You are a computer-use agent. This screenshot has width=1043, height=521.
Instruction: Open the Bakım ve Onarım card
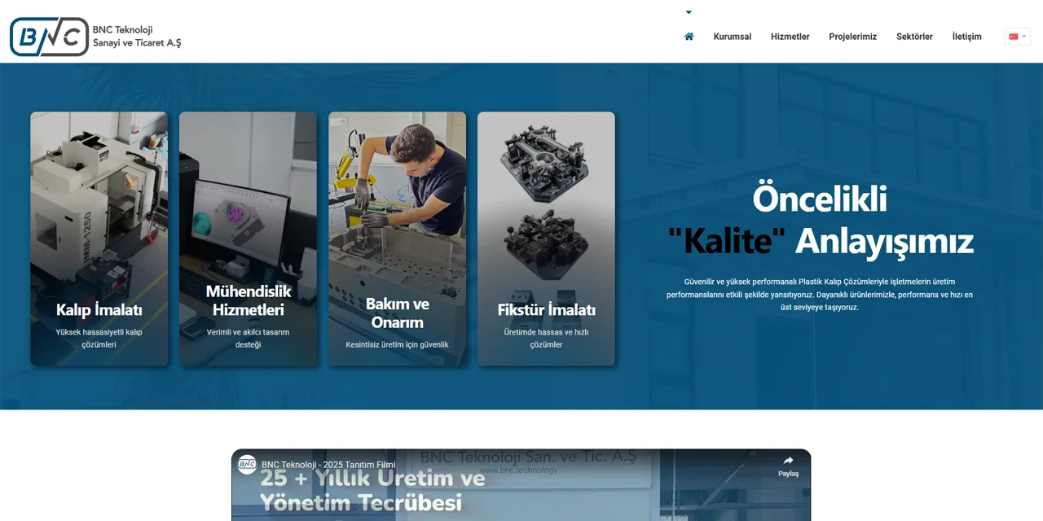(x=397, y=237)
